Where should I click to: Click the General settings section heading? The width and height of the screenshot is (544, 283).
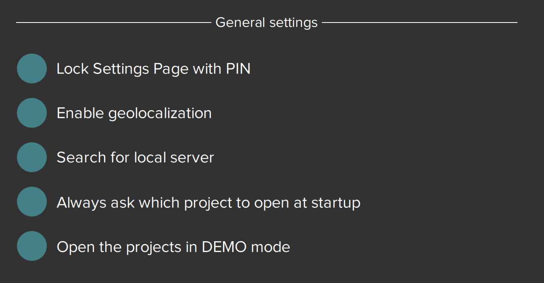(266, 23)
